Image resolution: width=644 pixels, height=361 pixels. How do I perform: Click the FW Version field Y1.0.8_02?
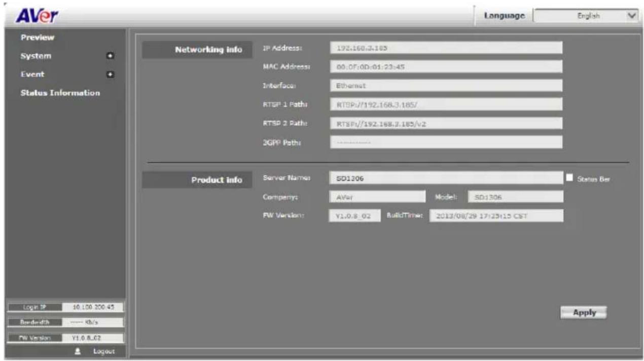click(x=354, y=216)
